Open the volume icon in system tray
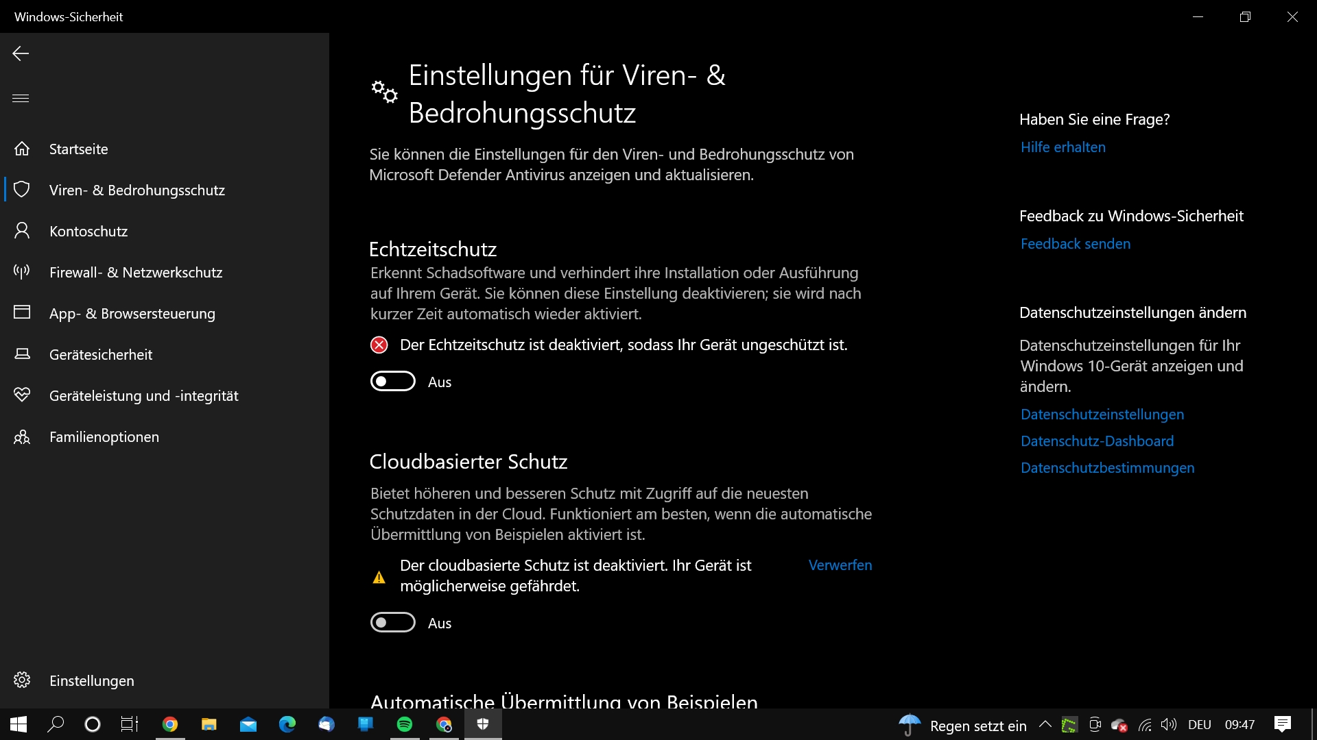 [1170, 724]
